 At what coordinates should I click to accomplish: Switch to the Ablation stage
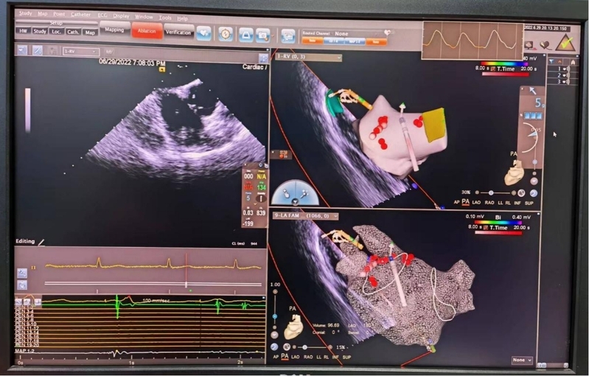(x=147, y=31)
